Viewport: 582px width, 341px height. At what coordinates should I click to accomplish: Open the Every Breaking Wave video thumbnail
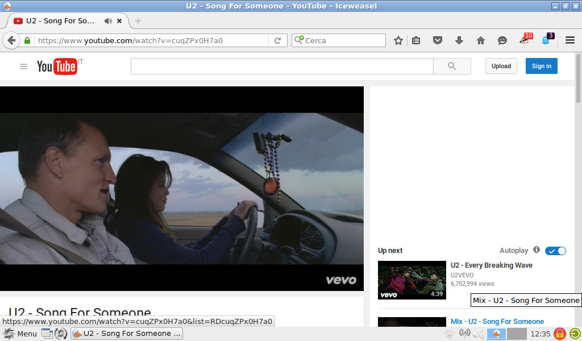pos(412,280)
